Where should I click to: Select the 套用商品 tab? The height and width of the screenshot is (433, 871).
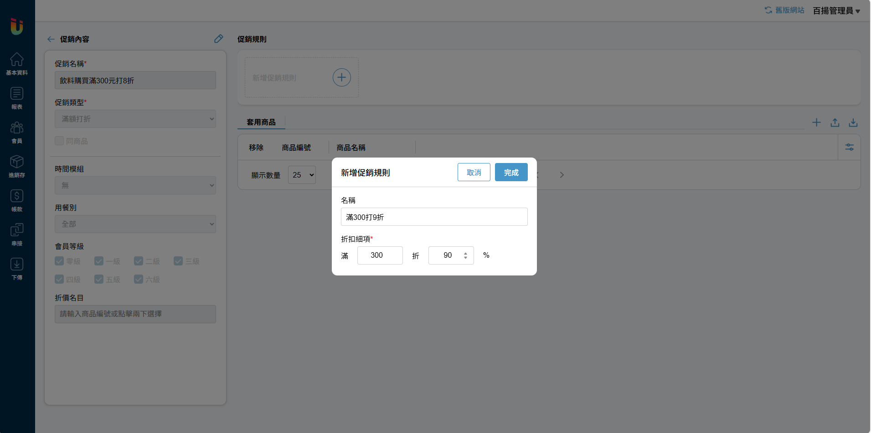click(261, 122)
